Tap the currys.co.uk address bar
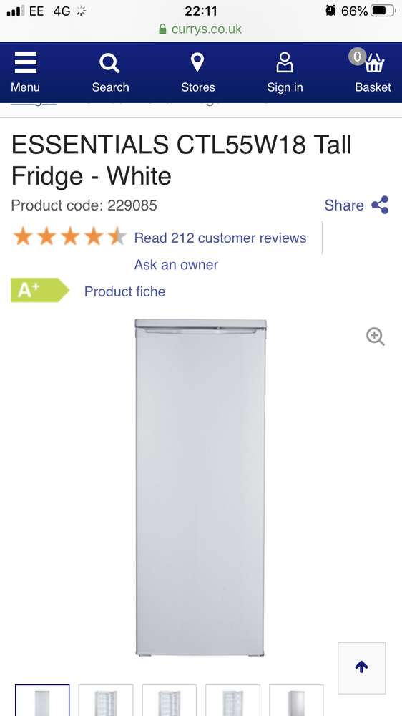Screen dimensions: 402x716 201,29
